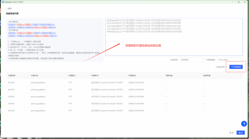
Task: Click the 【IPv6格式】 heading in instructions
Action: 13,30
